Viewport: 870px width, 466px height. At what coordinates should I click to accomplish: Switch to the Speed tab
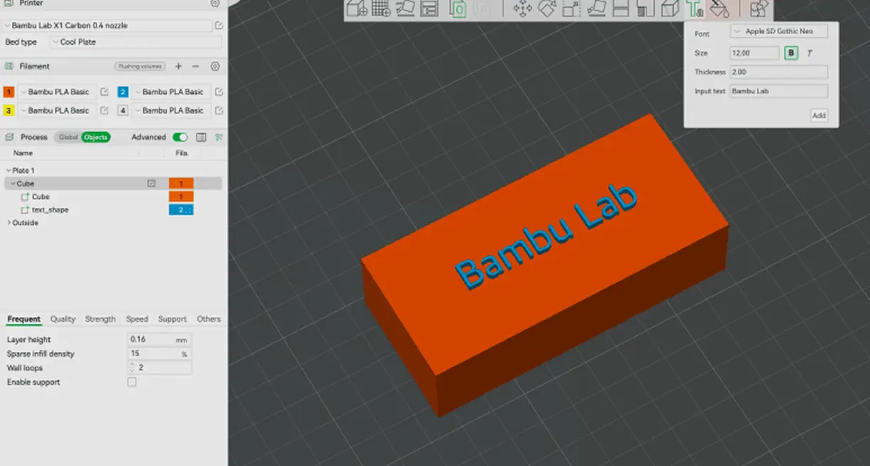pos(137,319)
